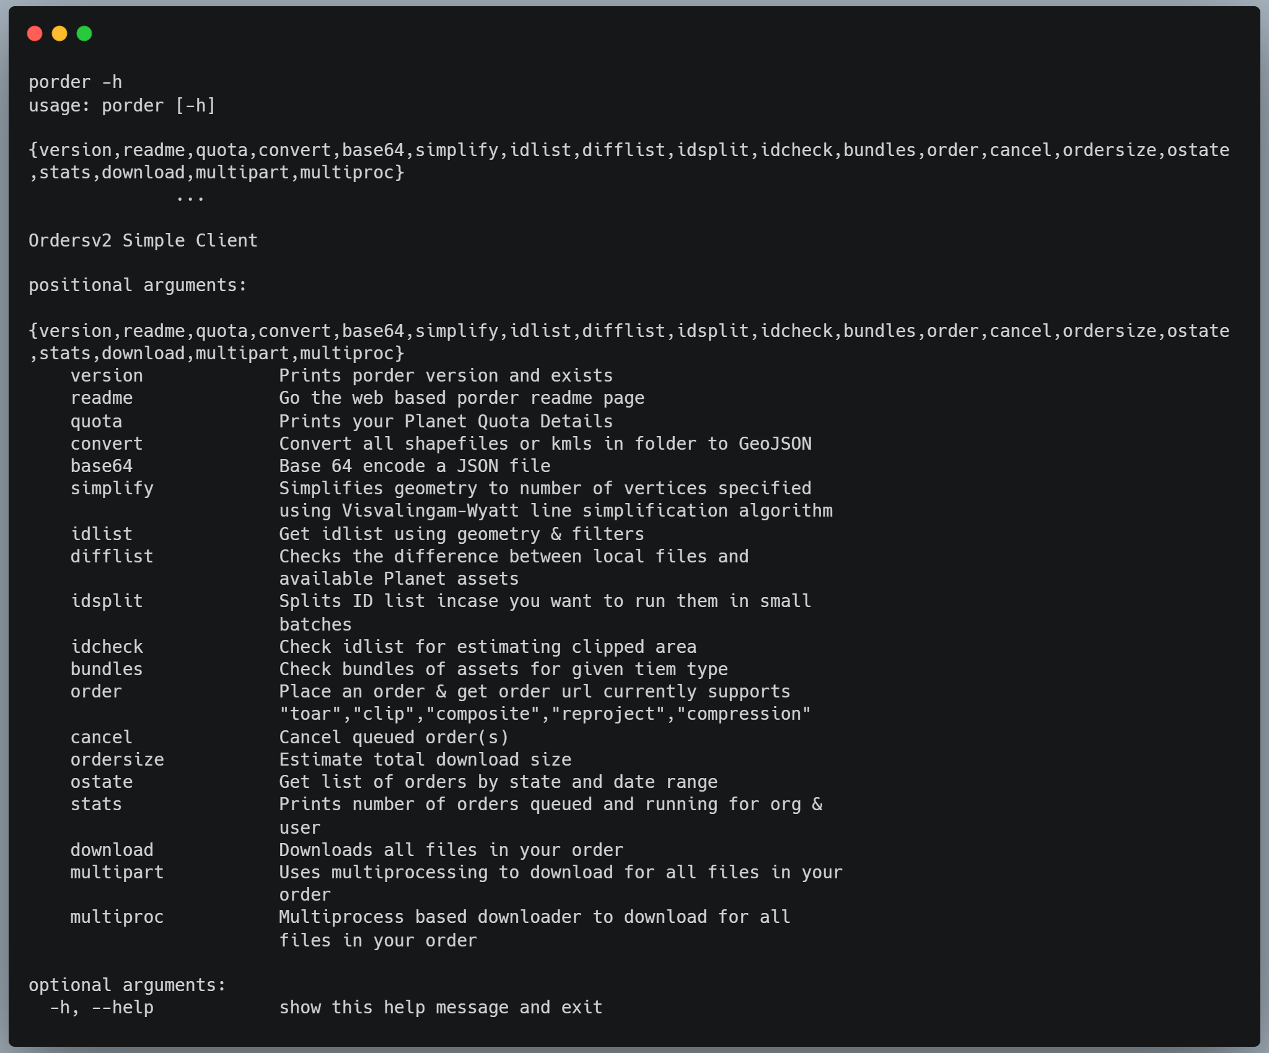Click the 'multipart' subcommand entry

pyautogui.click(x=117, y=873)
